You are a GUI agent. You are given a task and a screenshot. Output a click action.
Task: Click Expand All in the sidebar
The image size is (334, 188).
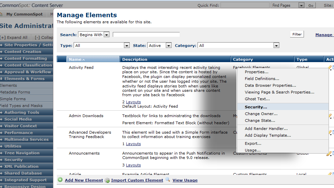pos(14,37)
